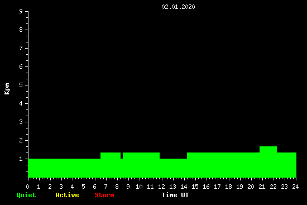Click the yellow Active legend label

[x=67, y=195]
